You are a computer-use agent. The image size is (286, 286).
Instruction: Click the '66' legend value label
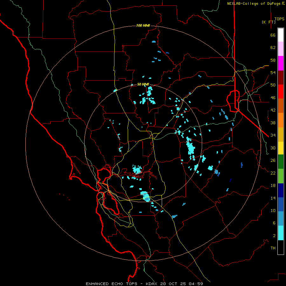pos(273,35)
